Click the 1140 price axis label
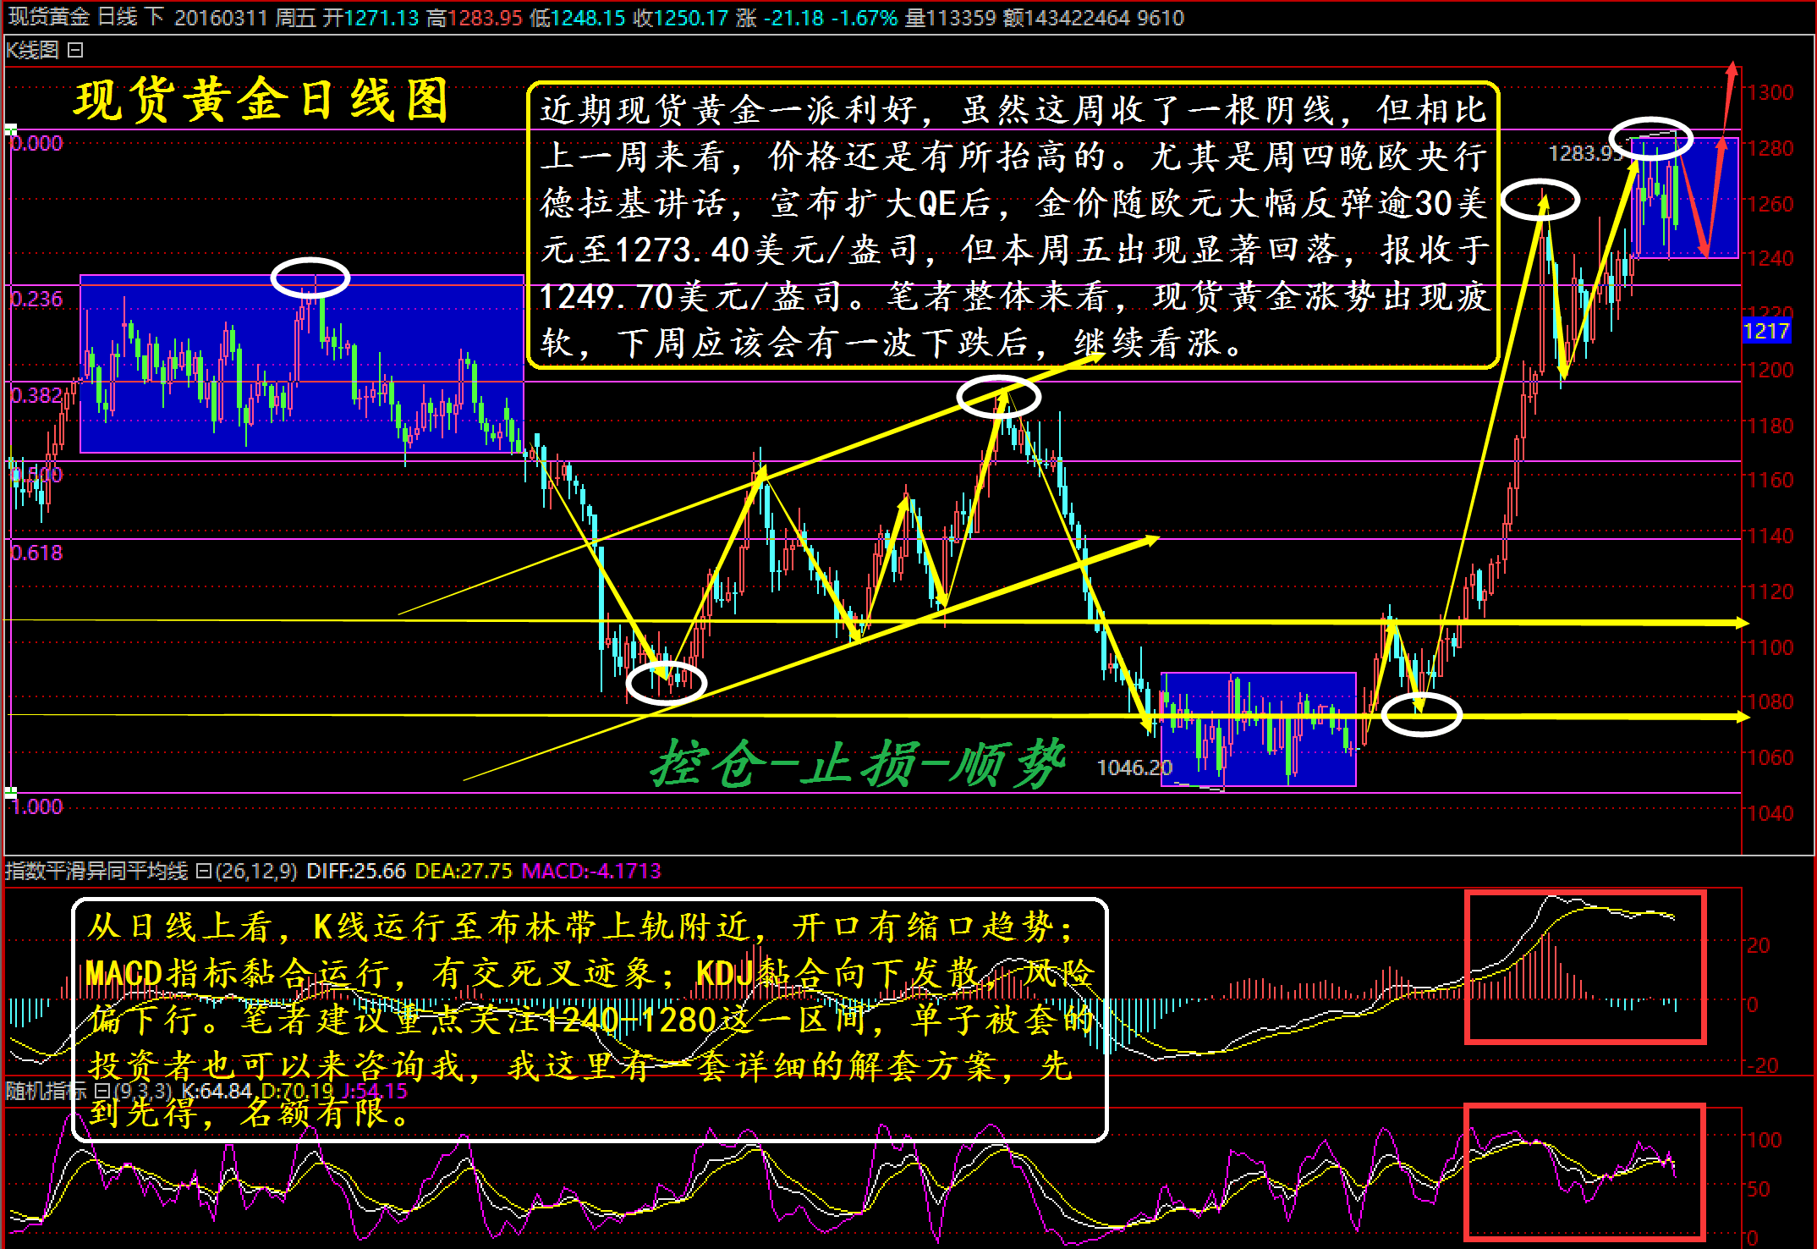 click(1770, 536)
